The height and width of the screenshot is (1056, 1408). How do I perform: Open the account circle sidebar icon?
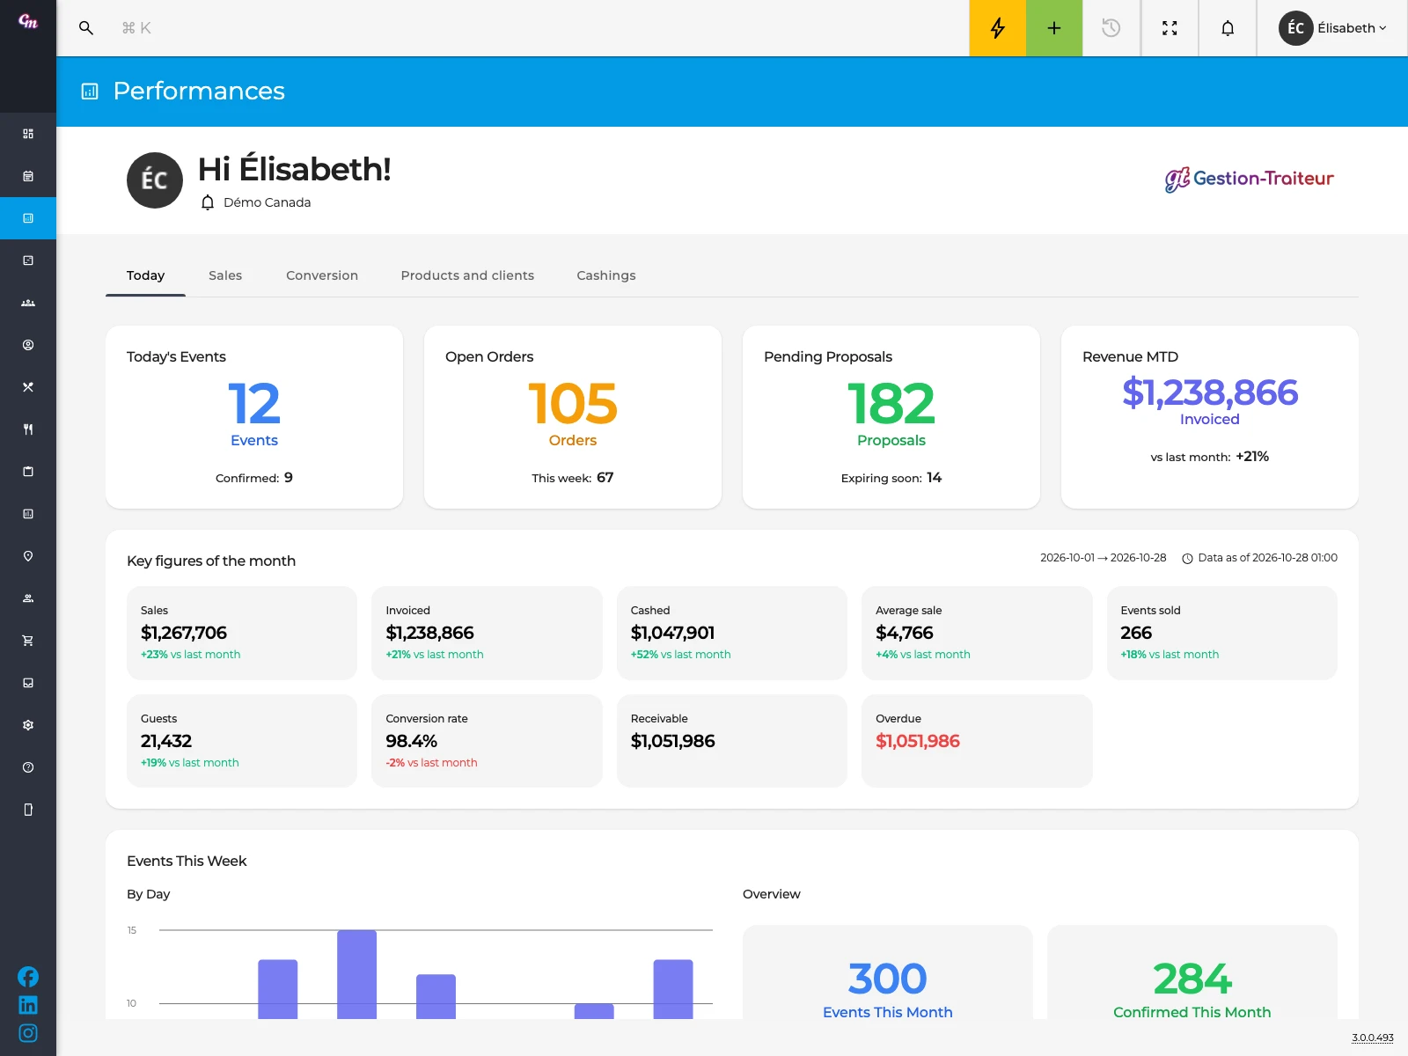28,345
